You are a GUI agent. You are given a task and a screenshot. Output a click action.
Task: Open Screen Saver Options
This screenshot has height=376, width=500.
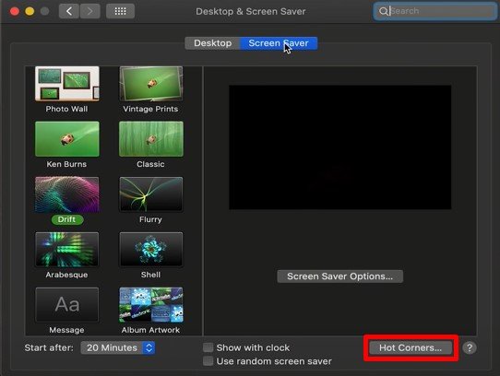pos(339,276)
